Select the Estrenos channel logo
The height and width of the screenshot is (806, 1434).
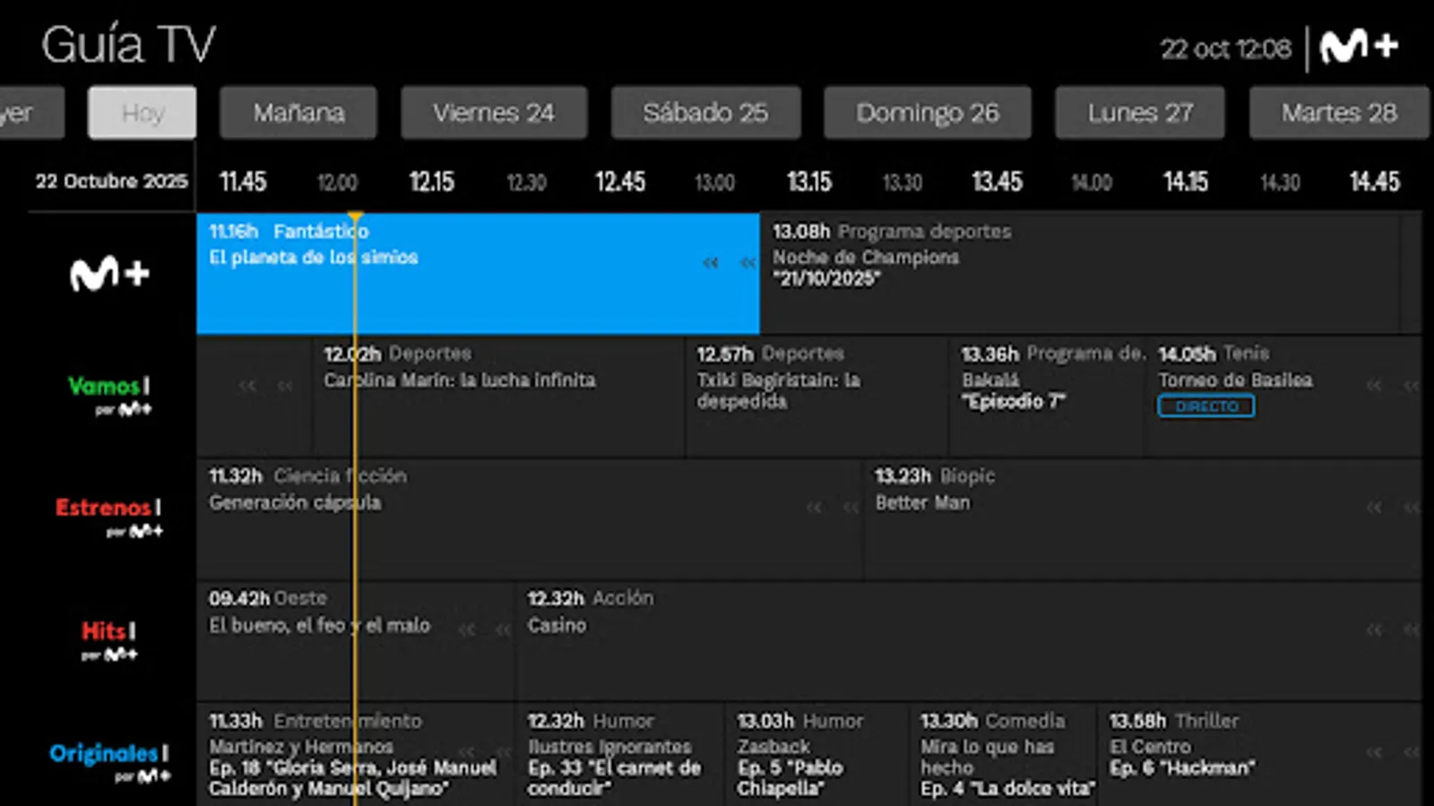pyautogui.click(x=108, y=517)
